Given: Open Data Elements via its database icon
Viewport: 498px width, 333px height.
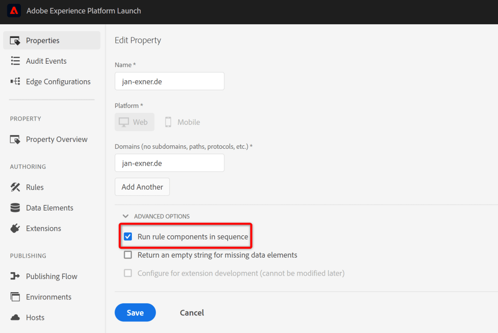Looking at the screenshot, I should click(15, 208).
